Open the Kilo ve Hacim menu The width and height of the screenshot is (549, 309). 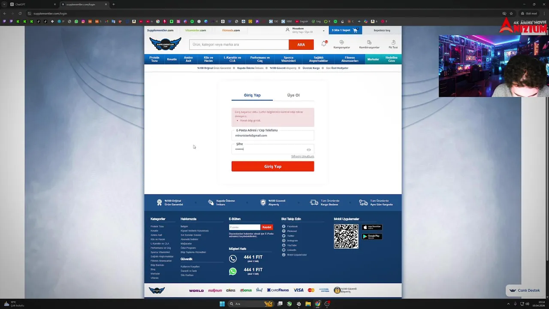tap(208, 59)
